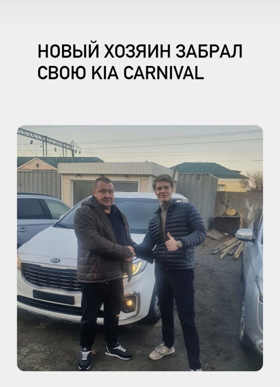The height and width of the screenshot is (387, 280).
Task: Click the wristwatch on the young man's arm
Action: pos(179,244)
